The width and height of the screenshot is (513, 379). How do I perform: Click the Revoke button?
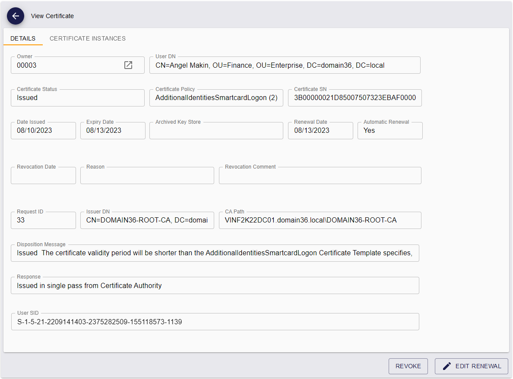[x=408, y=366]
